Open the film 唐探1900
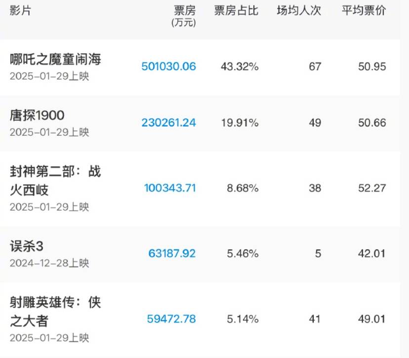This screenshot has height=358, width=409. pos(37,115)
